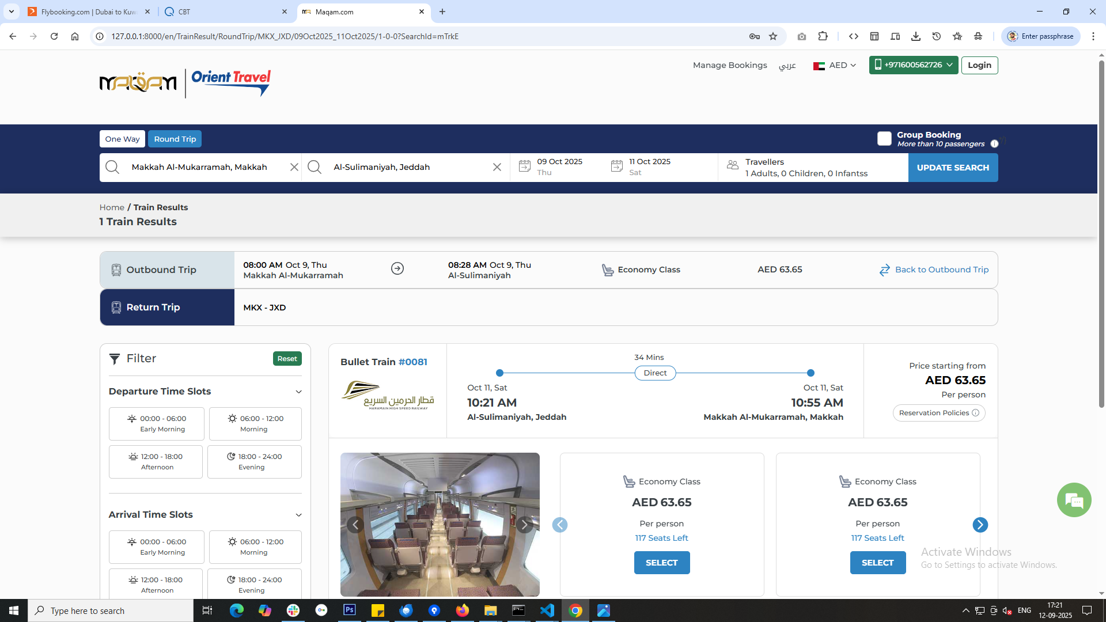1106x622 pixels.
Task: Go to previous train interior photo
Action: pyautogui.click(x=355, y=525)
